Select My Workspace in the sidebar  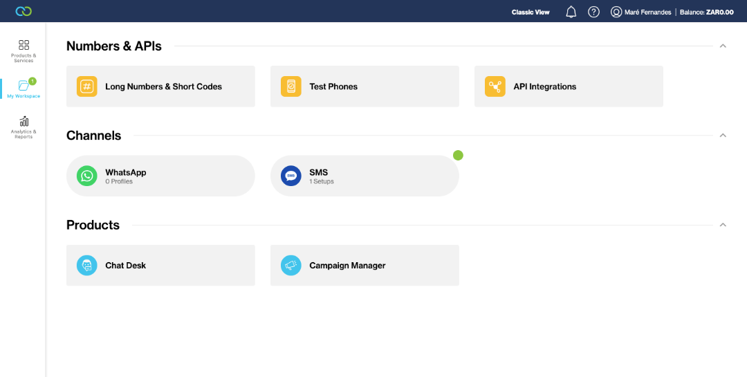(24, 89)
